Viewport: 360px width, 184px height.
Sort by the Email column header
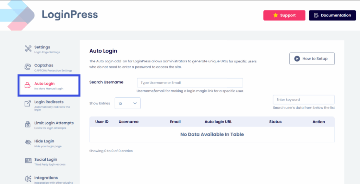tap(175, 122)
